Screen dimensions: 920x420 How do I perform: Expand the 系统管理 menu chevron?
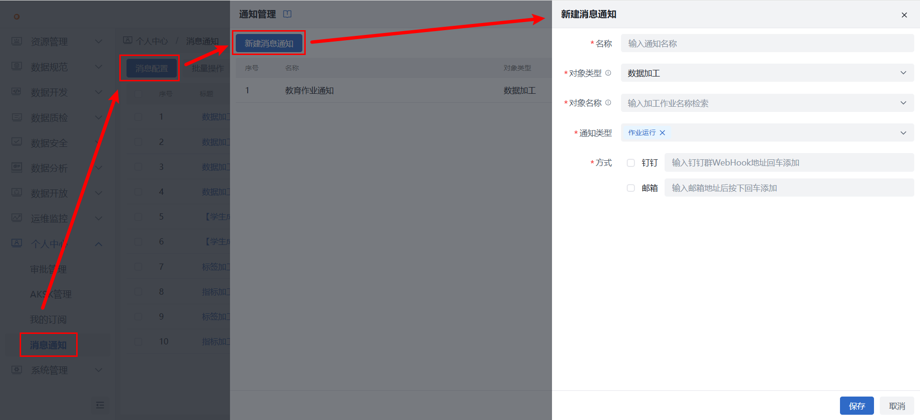pos(98,370)
